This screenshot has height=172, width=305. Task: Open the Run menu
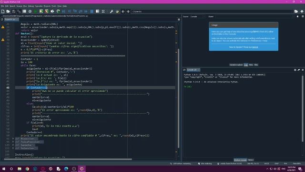point(25,6)
